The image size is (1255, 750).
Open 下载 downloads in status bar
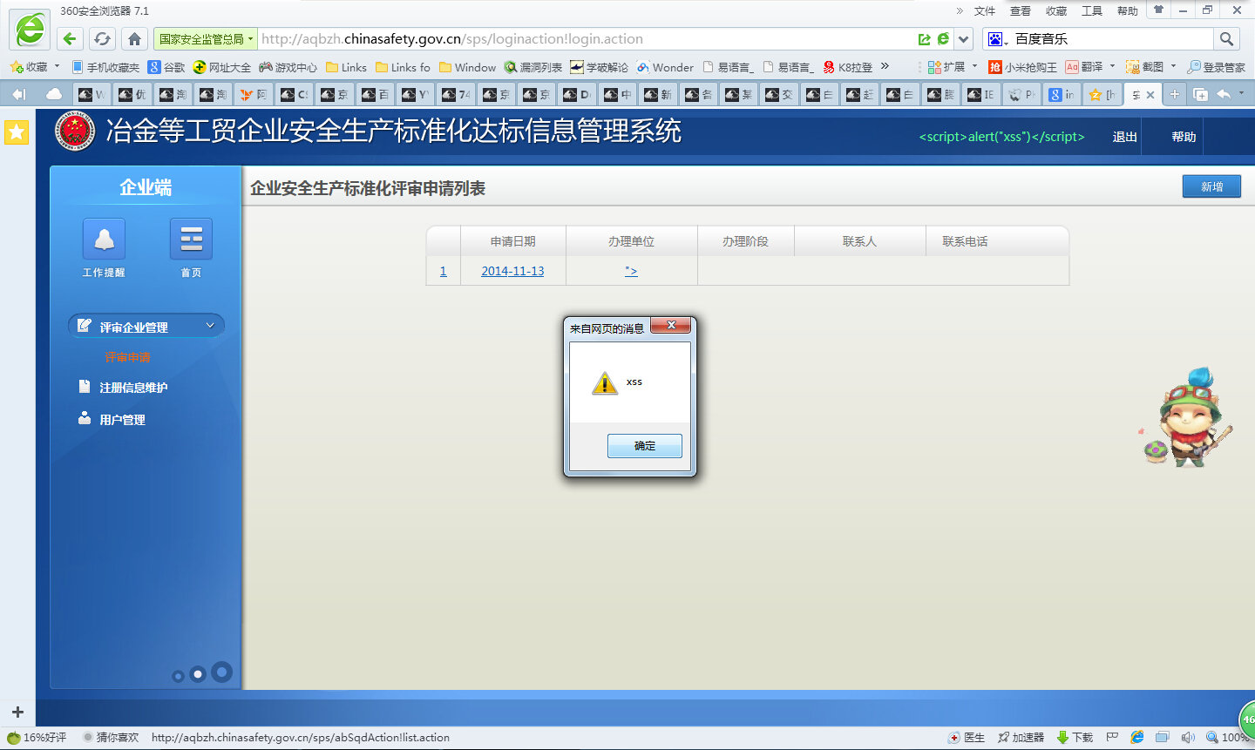[1075, 737]
